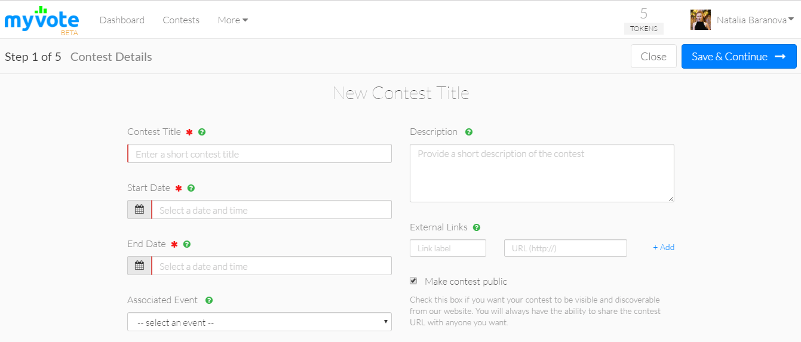Click the Close button
The width and height of the screenshot is (801, 342).
pos(653,57)
